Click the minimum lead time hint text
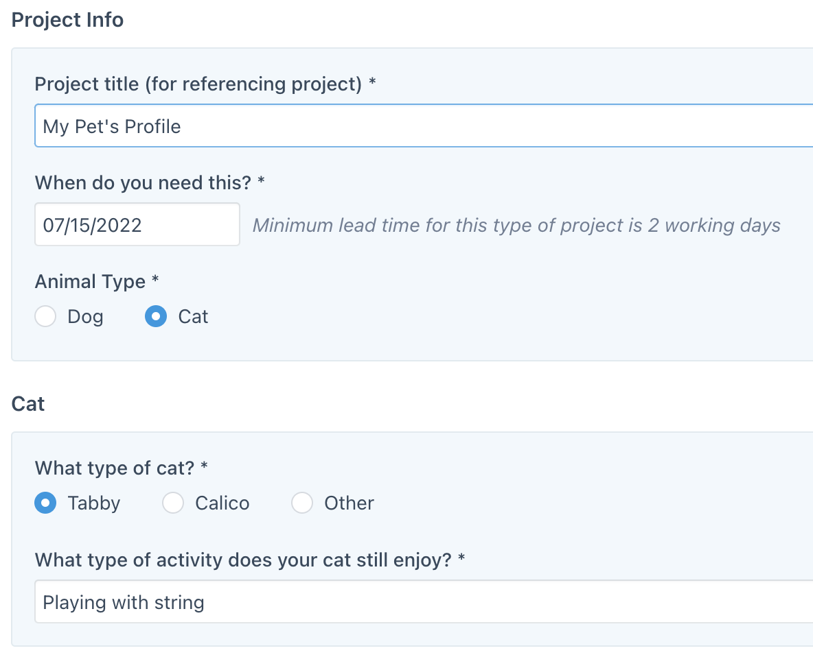This screenshot has width=813, height=668. coord(515,225)
